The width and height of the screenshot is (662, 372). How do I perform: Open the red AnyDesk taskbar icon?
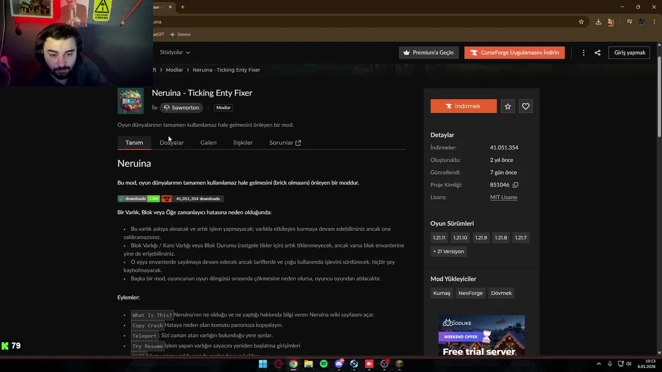pos(369,364)
